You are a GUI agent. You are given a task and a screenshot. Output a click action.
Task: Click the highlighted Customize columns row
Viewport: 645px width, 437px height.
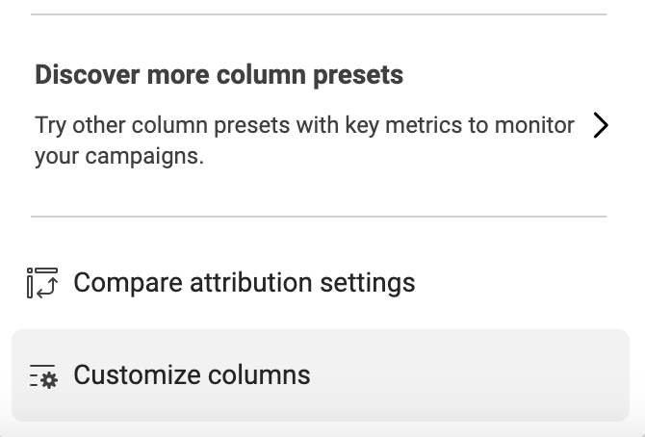tap(321, 375)
